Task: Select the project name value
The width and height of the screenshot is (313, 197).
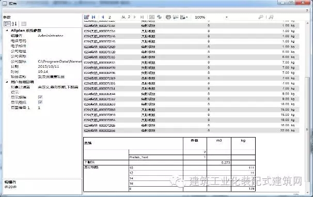Action: point(51,77)
